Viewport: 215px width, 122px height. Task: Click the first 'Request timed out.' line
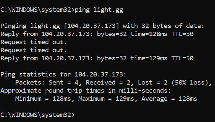pos(33,42)
